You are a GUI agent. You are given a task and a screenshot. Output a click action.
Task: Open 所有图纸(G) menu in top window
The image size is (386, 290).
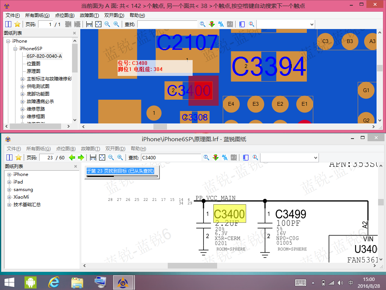(37, 15)
